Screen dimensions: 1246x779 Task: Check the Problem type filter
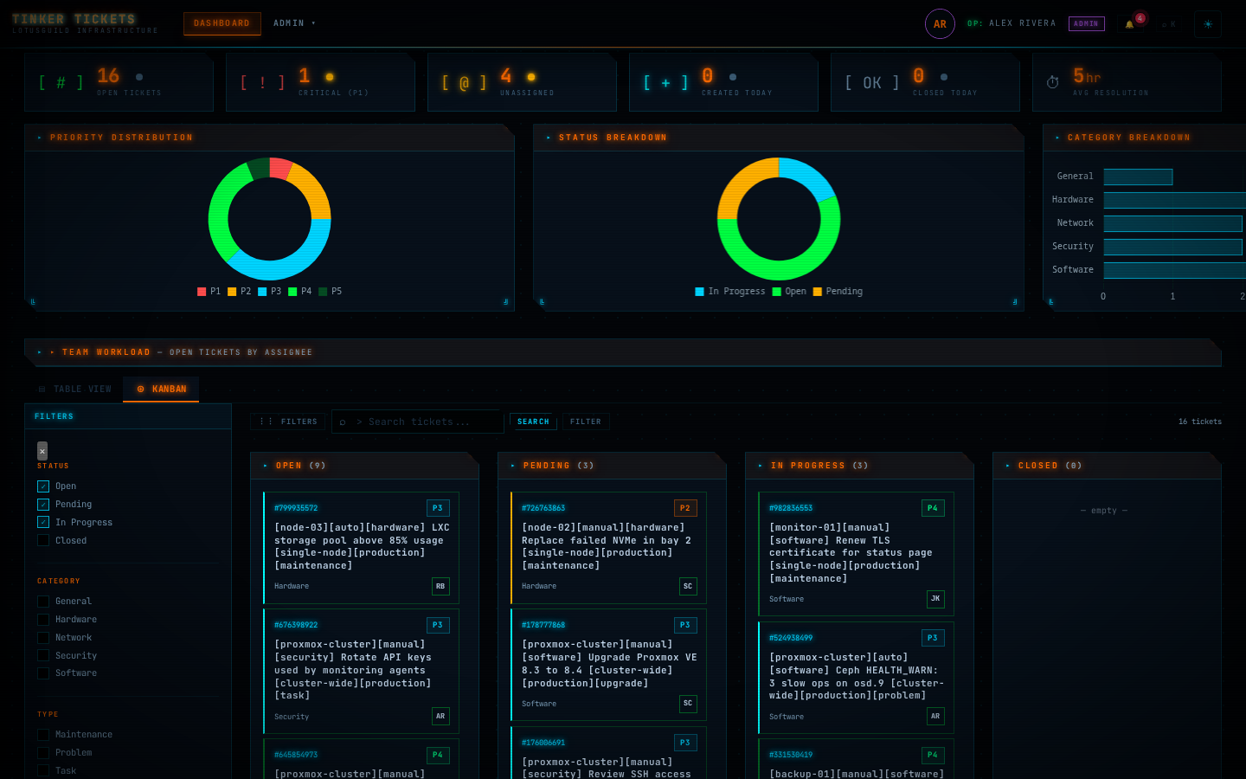tap(43, 753)
